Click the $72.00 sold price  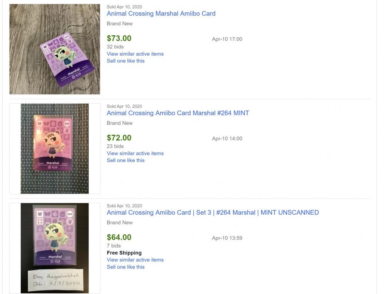coord(119,138)
